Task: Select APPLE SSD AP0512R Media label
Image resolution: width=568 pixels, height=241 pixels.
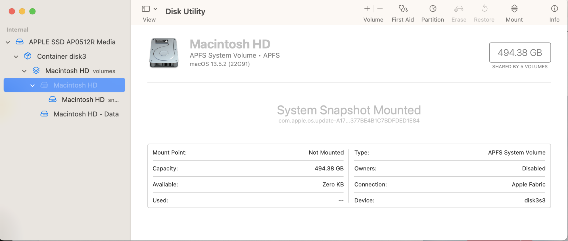Action: [x=72, y=42]
